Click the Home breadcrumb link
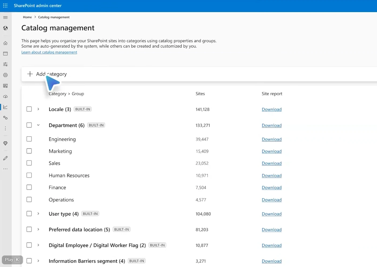 (27, 17)
